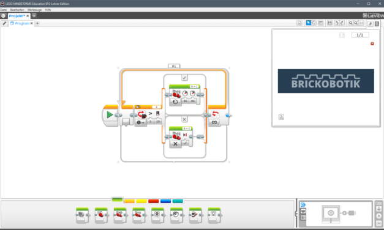Select the Medium Motor block in palette
The height and width of the screenshot is (230, 384).
point(82,215)
